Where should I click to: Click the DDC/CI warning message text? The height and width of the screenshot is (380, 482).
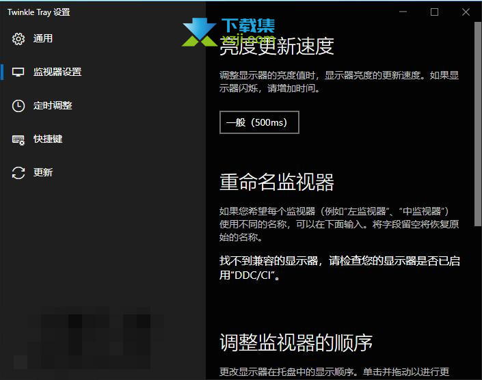click(x=339, y=268)
